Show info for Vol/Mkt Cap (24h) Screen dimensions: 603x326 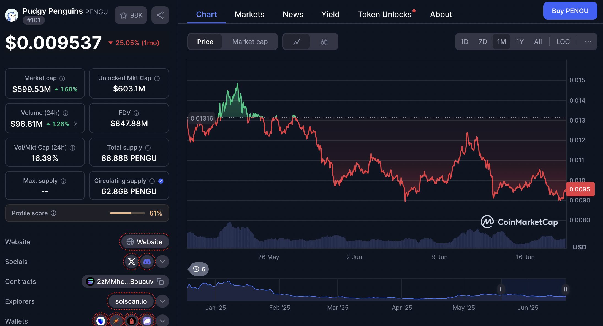click(x=72, y=148)
